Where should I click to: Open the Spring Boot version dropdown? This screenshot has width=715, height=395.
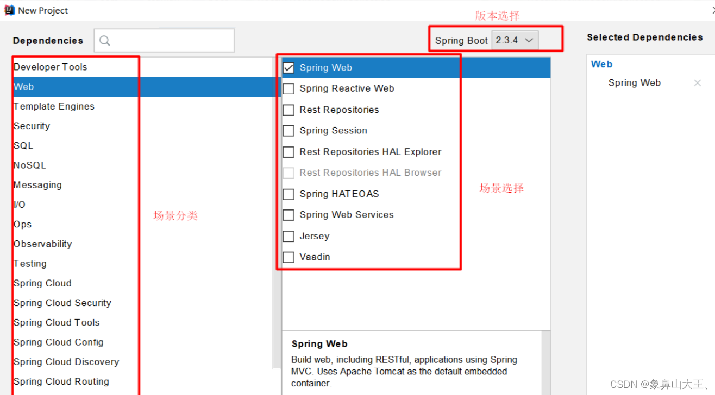pos(515,40)
